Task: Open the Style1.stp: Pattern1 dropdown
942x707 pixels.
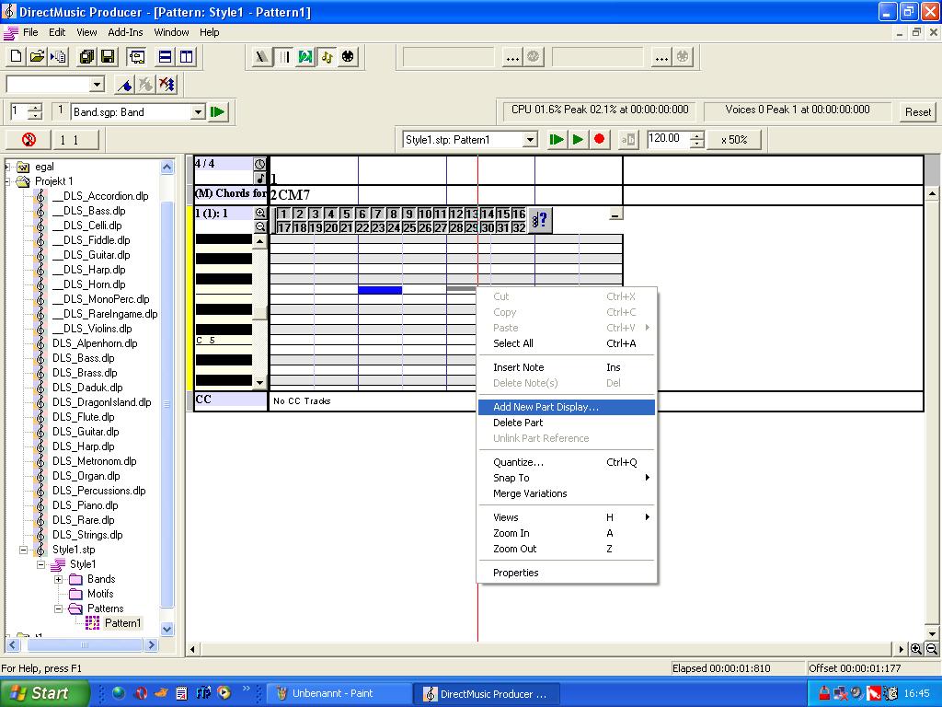Action: coord(530,140)
